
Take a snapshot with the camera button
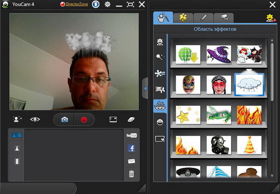coord(65,120)
